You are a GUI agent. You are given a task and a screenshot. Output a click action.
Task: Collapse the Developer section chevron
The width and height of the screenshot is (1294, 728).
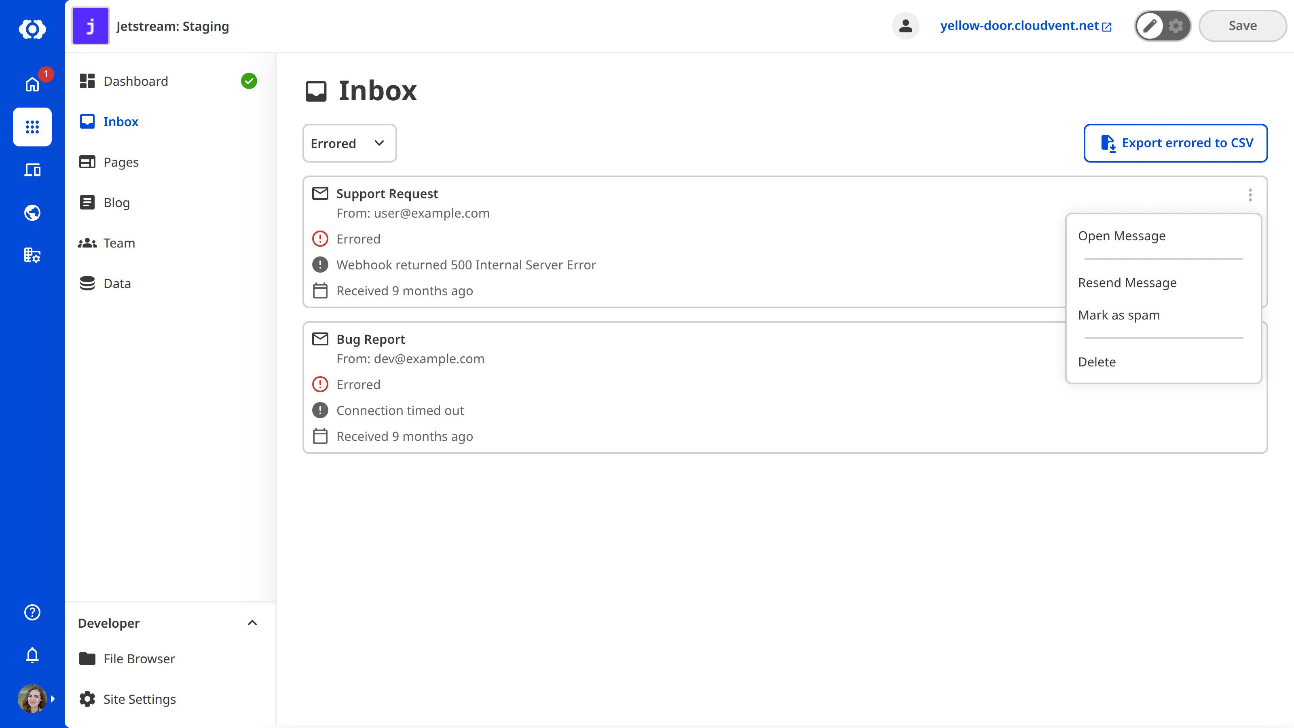click(x=252, y=623)
